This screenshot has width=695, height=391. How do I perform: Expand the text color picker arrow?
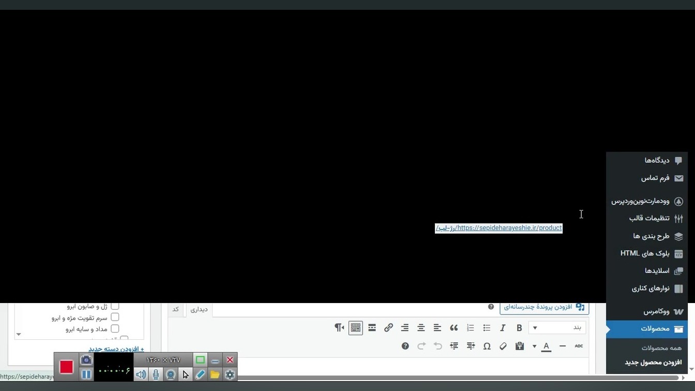(x=534, y=346)
